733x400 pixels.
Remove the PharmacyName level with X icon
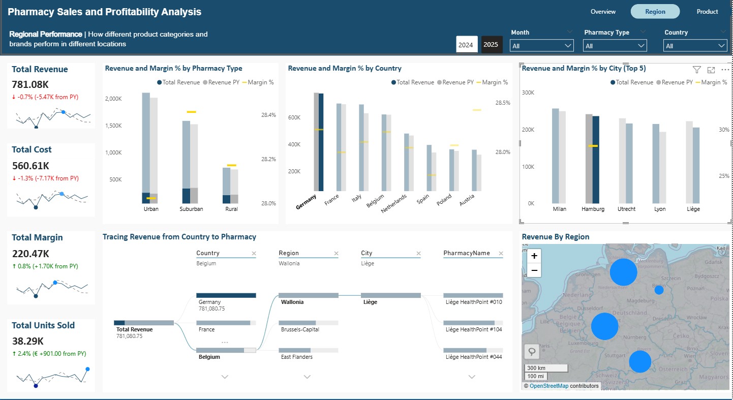501,253
